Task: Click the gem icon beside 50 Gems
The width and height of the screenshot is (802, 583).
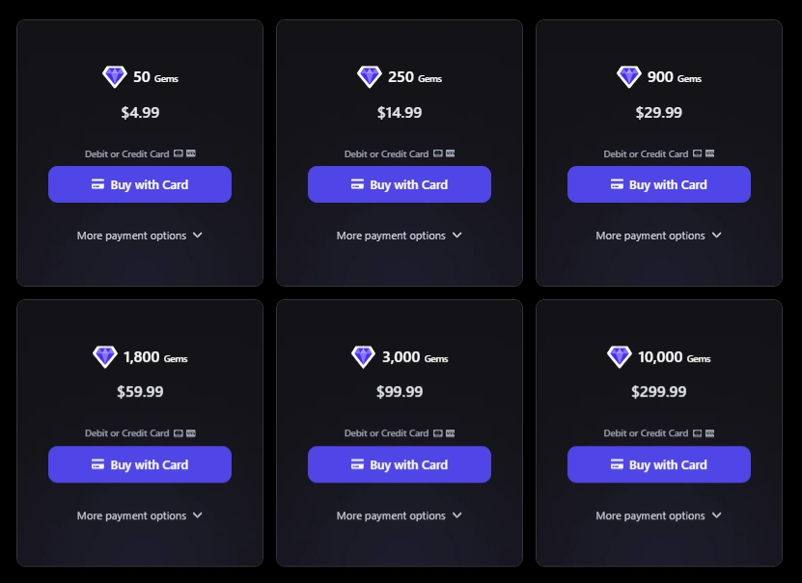Action: 115,77
